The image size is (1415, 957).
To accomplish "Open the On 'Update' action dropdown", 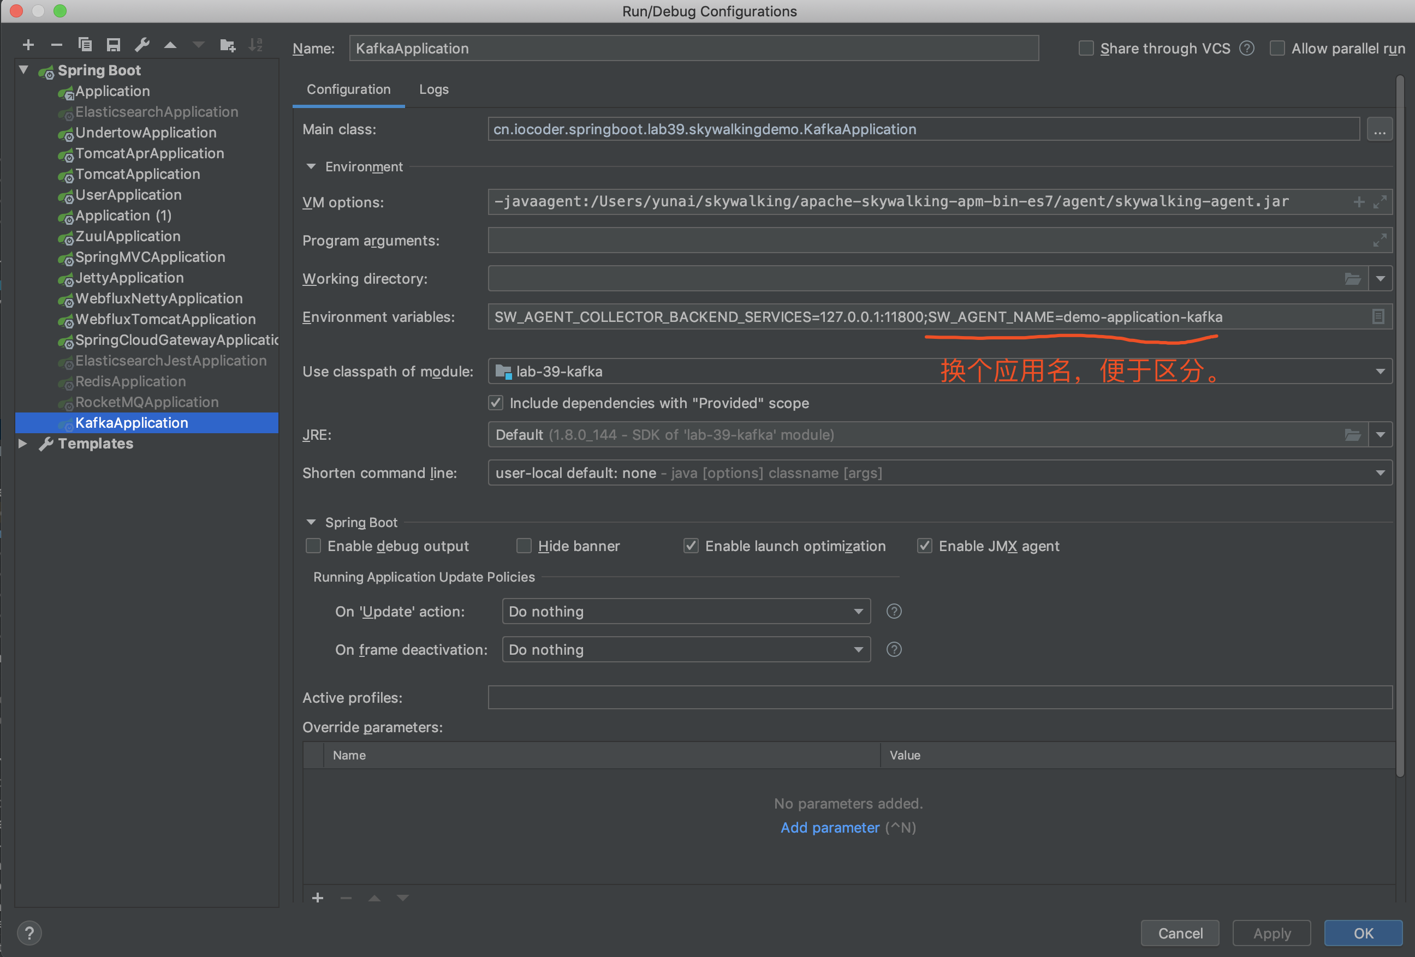I will tap(686, 612).
